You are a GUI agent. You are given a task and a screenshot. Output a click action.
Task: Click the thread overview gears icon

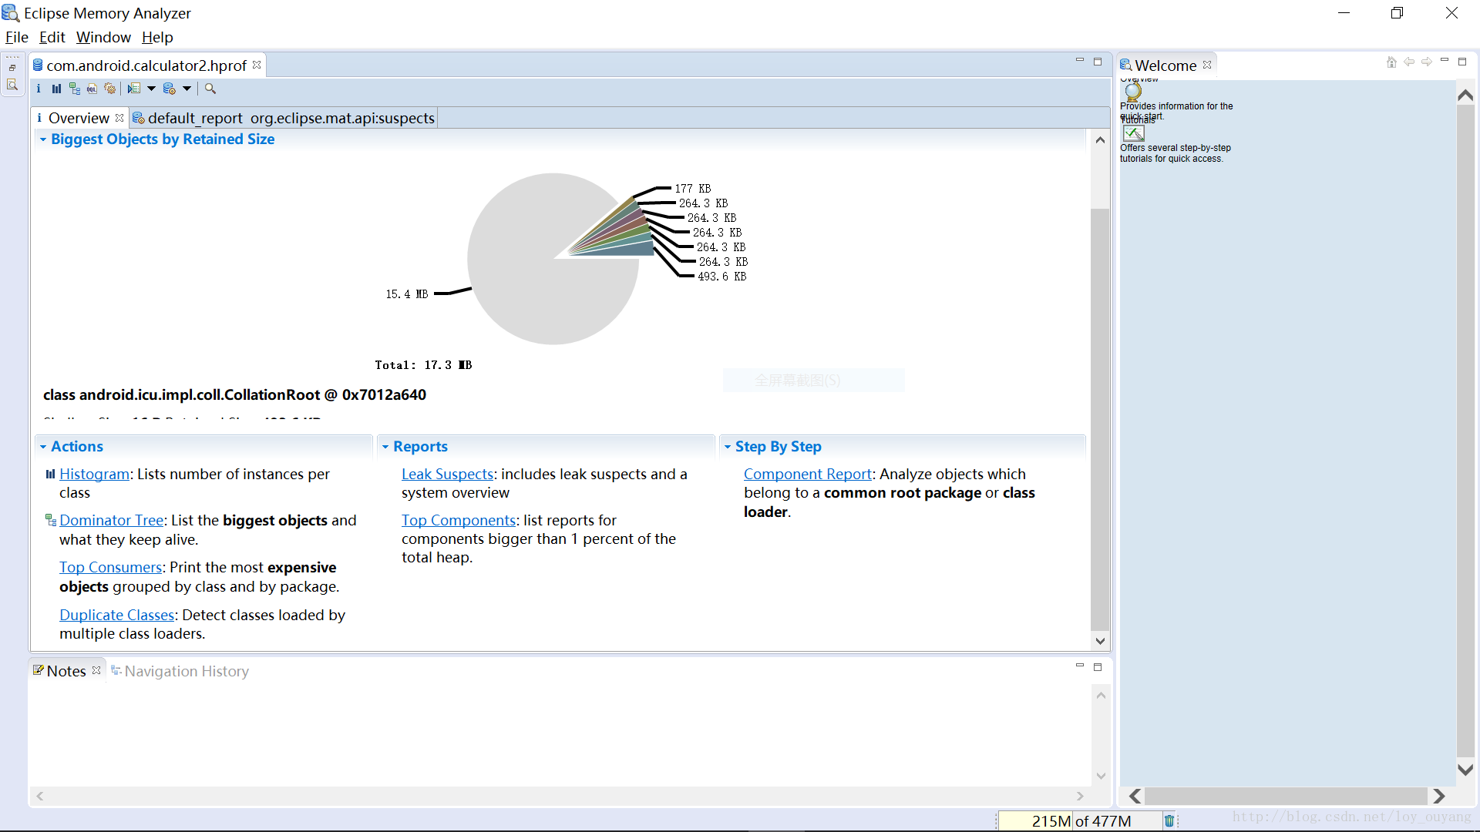[110, 89]
